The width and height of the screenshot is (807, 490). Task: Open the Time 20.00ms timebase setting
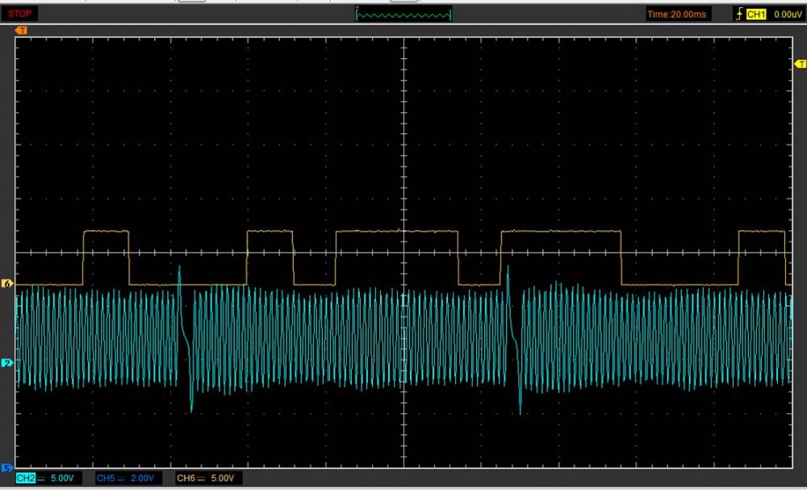pos(678,15)
